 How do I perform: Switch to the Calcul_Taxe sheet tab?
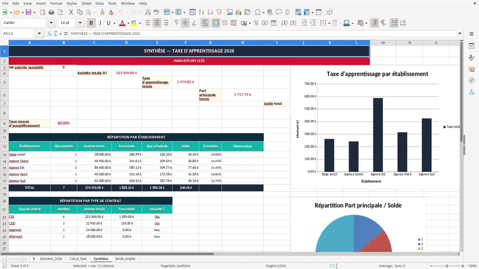[x=78, y=259]
